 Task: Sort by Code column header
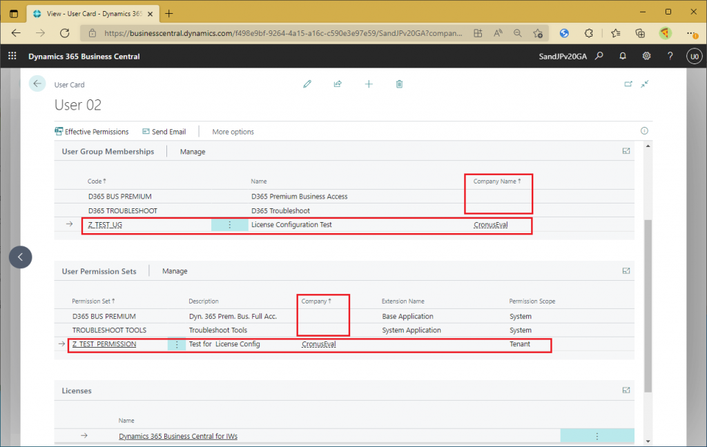(97, 181)
